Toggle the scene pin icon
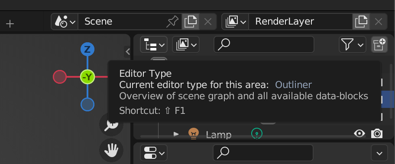This screenshot has height=164, width=395. point(172,22)
